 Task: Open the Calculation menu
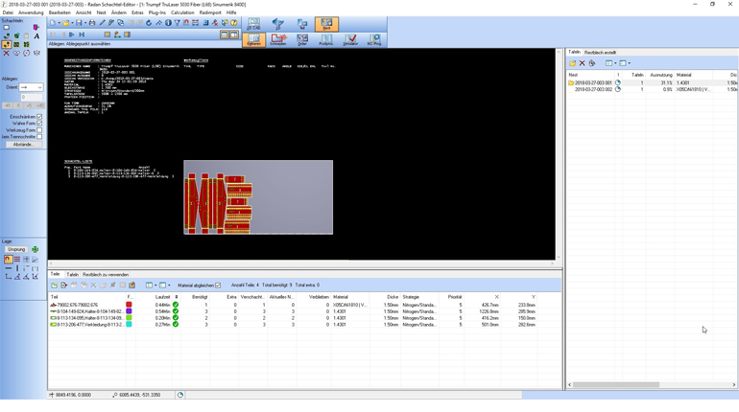(182, 12)
